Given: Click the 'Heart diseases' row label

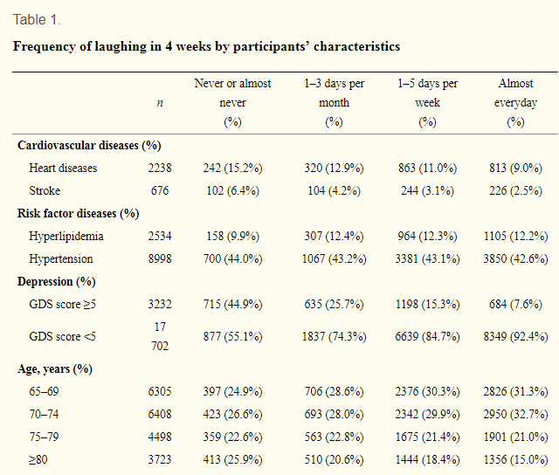Looking at the screenshot, I should point(63,168).
